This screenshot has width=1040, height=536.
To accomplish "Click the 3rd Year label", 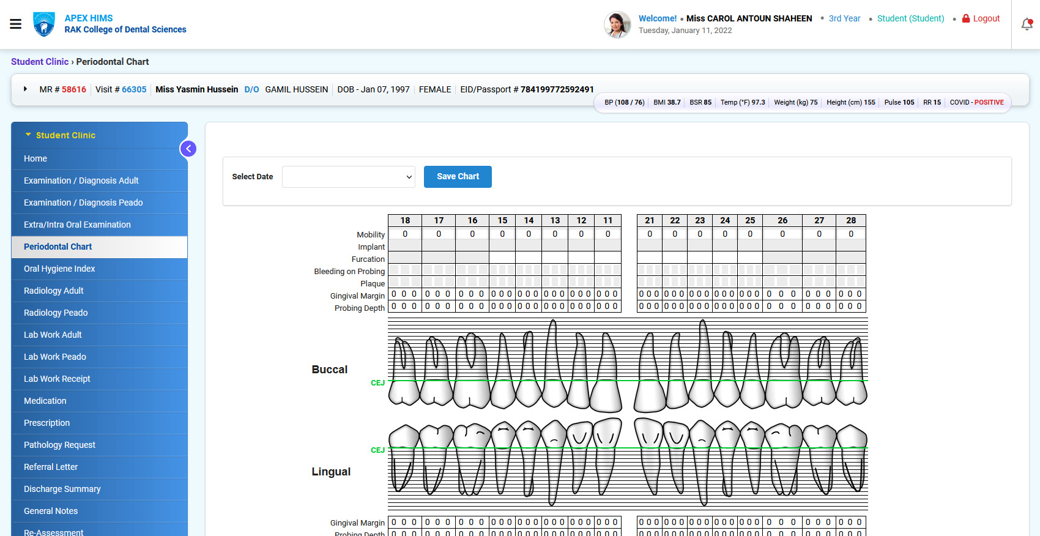I will [844, 18].
